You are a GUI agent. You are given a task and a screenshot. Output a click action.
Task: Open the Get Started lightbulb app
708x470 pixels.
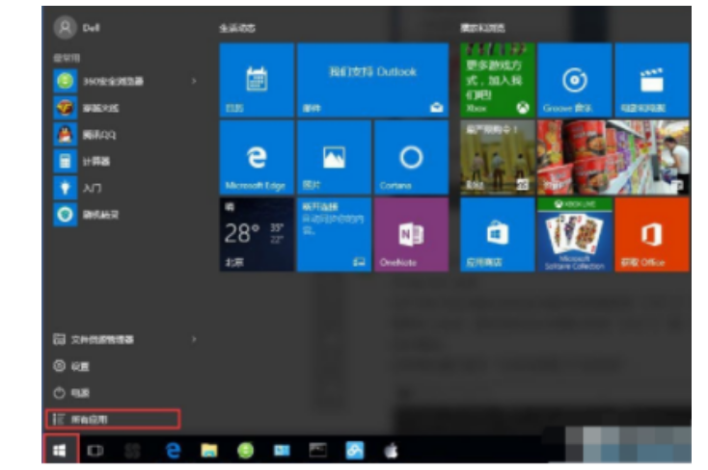click(x=125, y=188)
